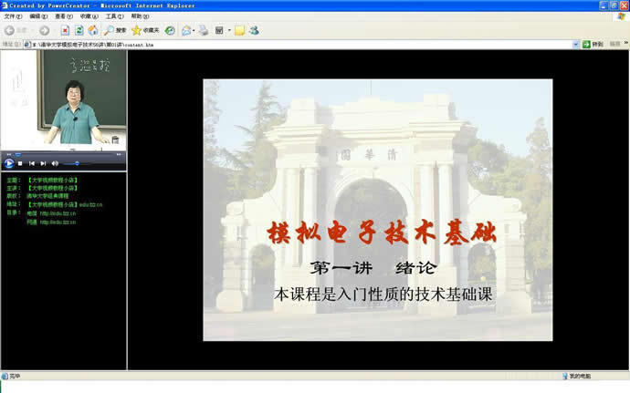Click the Windows flag logo throbber
The width and height of the screenshot is (630, 393).
(622, 16)
